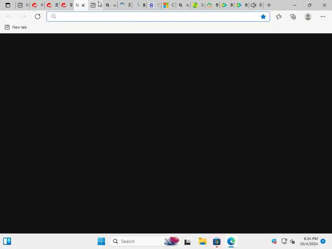Click the taskbar Search box
The width and height of the screenshot is (332, 249).
(146, 241)
